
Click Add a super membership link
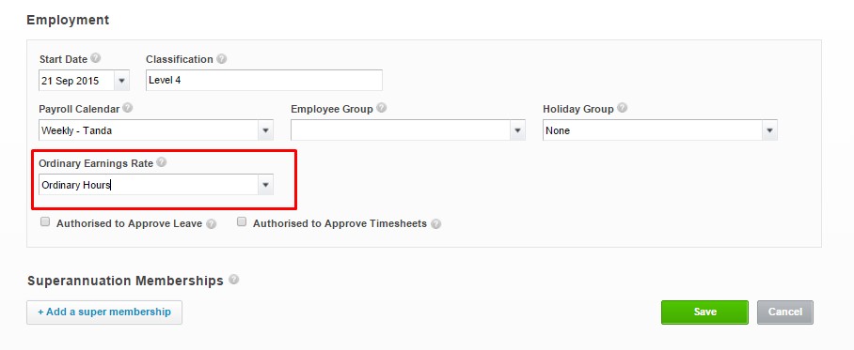(104, 312)
